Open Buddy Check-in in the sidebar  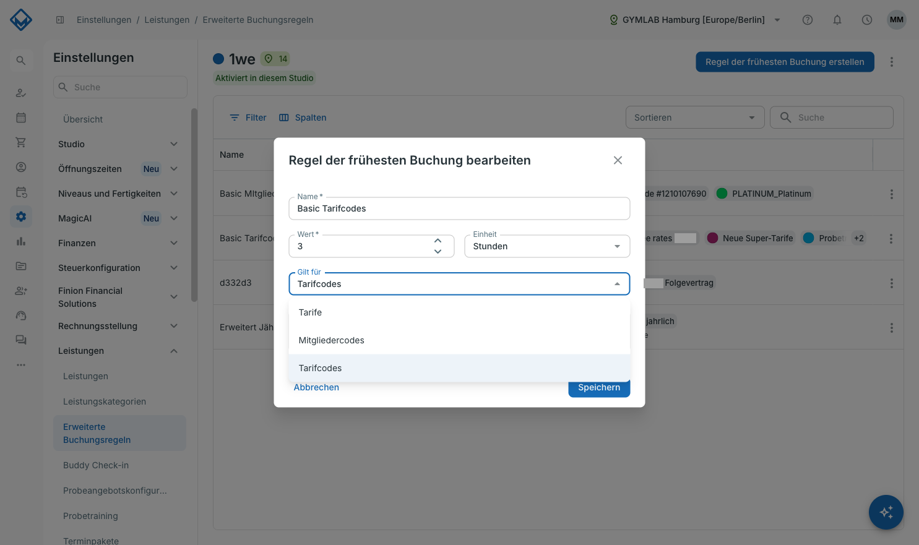[96, 465]
